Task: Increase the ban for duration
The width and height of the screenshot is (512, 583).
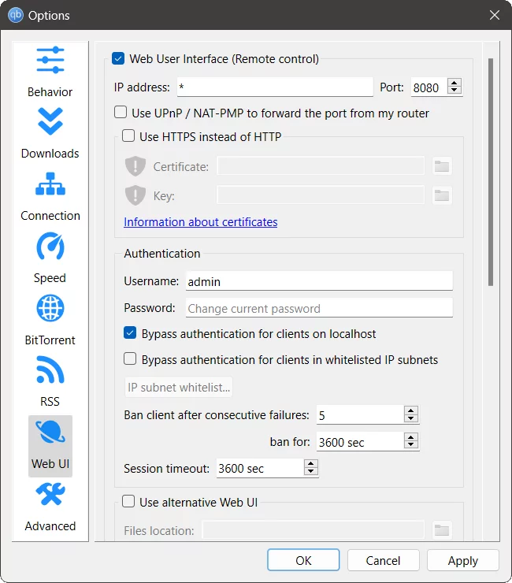Action: [411, 437]
